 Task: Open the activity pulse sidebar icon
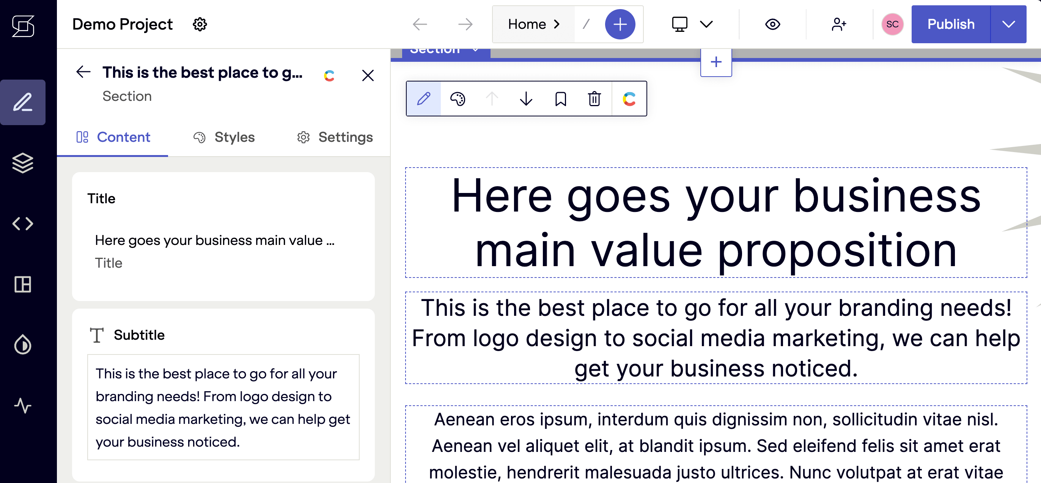pyautogui.click(x=23, y=405)
